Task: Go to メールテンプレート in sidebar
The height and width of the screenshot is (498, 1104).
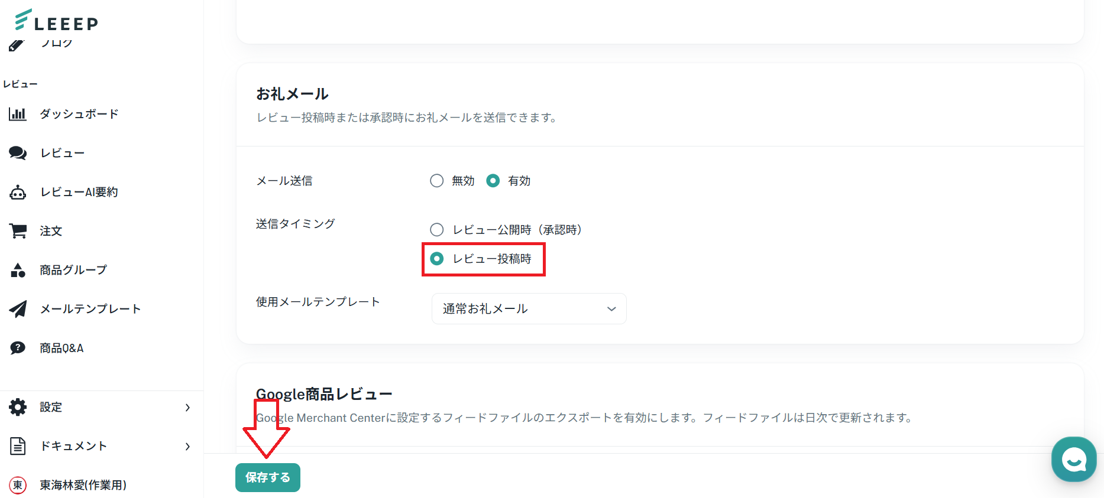Action: pos(90,309)
